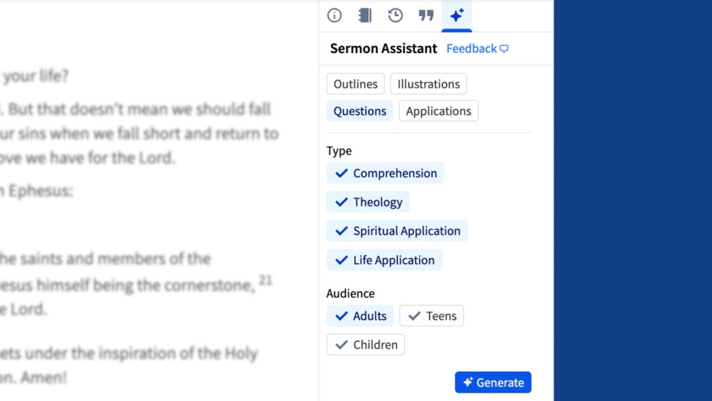Click the checkmark inside the Adults chip

pos(341,315)
